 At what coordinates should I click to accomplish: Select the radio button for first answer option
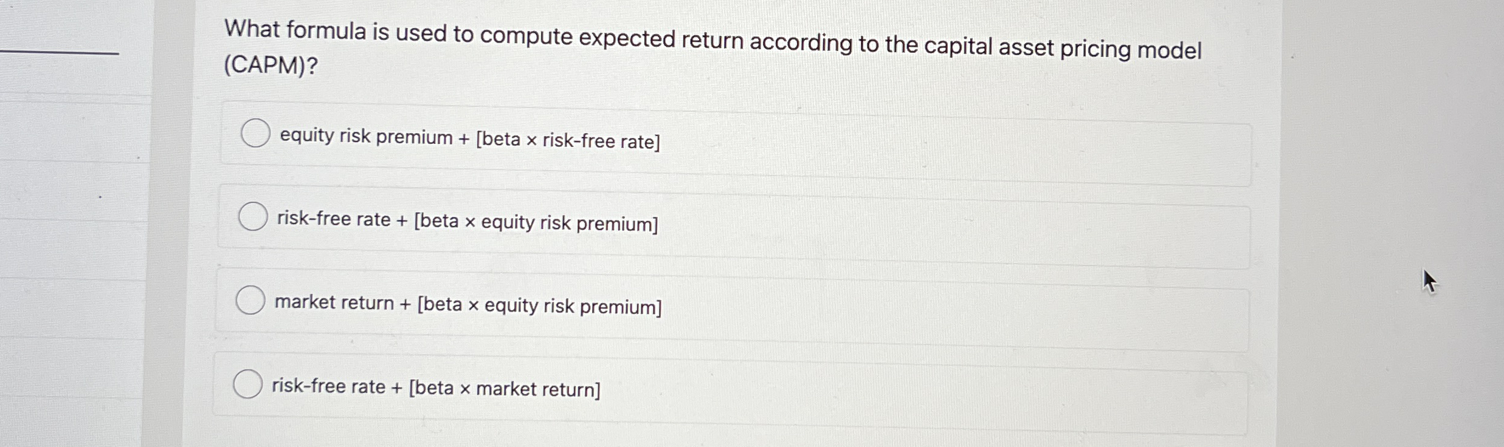tap(255, 135)
